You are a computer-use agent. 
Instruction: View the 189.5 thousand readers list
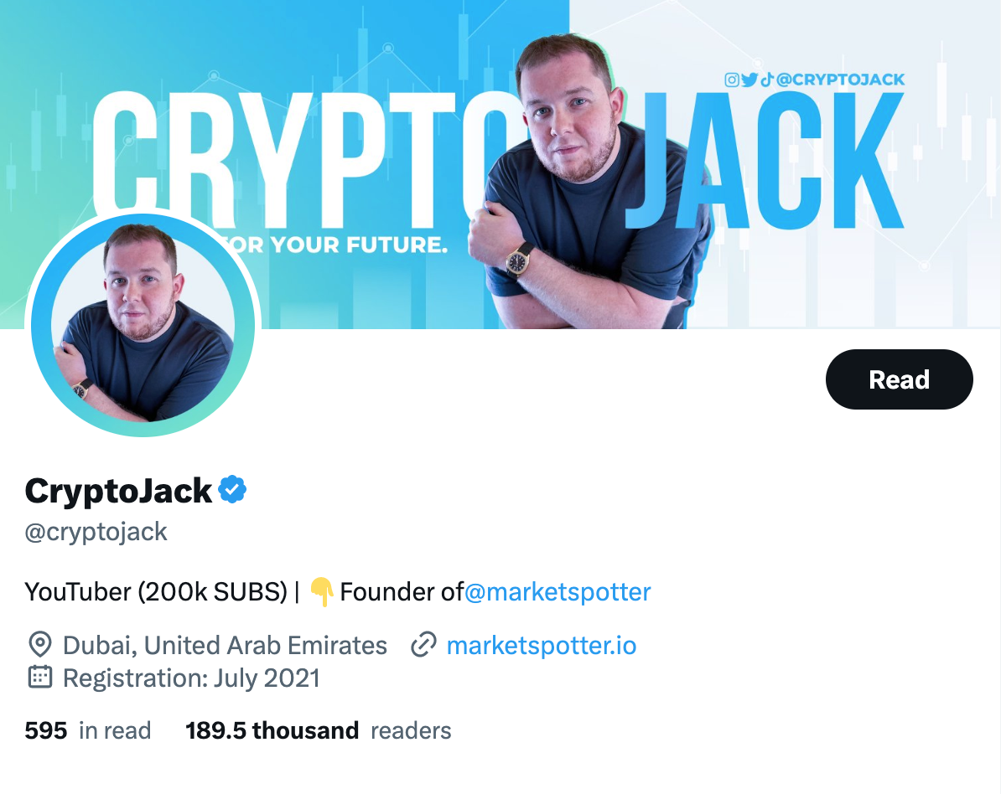tap(318, 731)
